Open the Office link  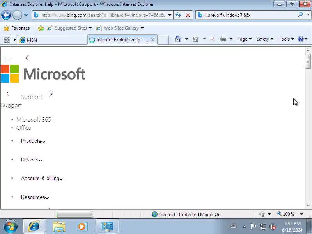24,128
